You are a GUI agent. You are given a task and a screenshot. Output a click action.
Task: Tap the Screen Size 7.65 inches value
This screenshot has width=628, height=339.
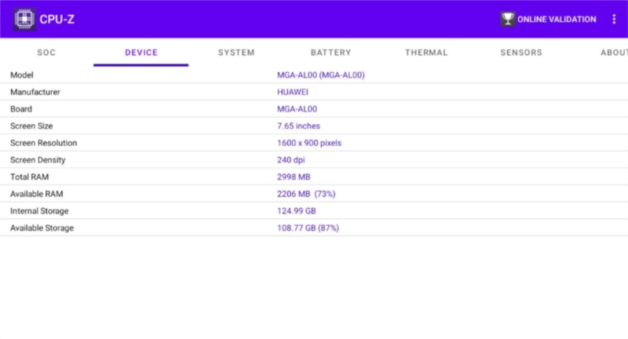point(298,126)
